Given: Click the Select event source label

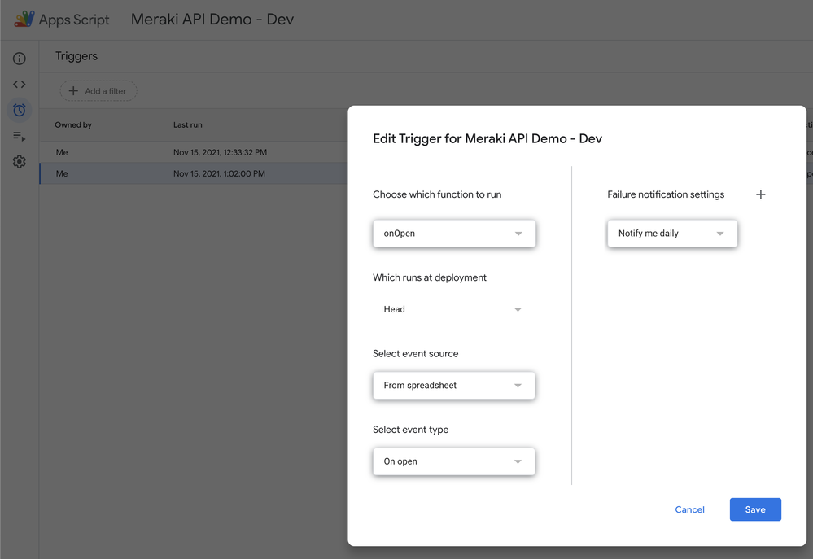Looking at the screenshot, I should pos(415,354).
